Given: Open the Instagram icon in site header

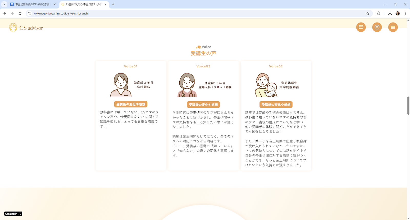Looking at the screenshot, I should pos(377,27).
